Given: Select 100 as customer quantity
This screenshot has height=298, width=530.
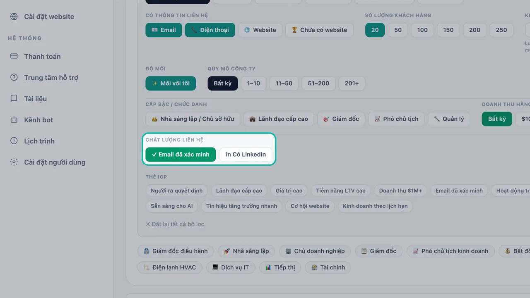Looking at the screenshot, I should 422,30.
